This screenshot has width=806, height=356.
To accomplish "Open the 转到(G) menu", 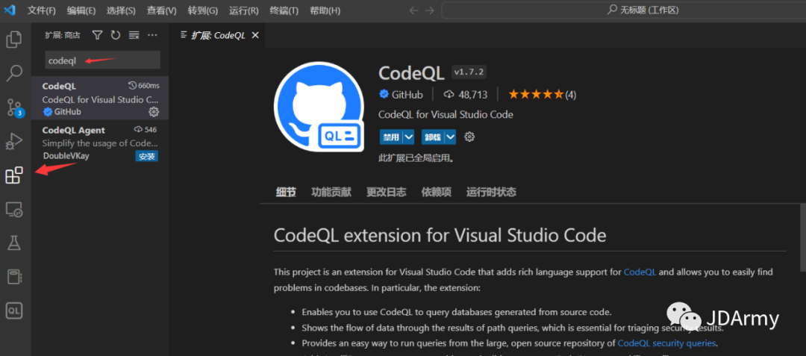I will coord(202,10).
